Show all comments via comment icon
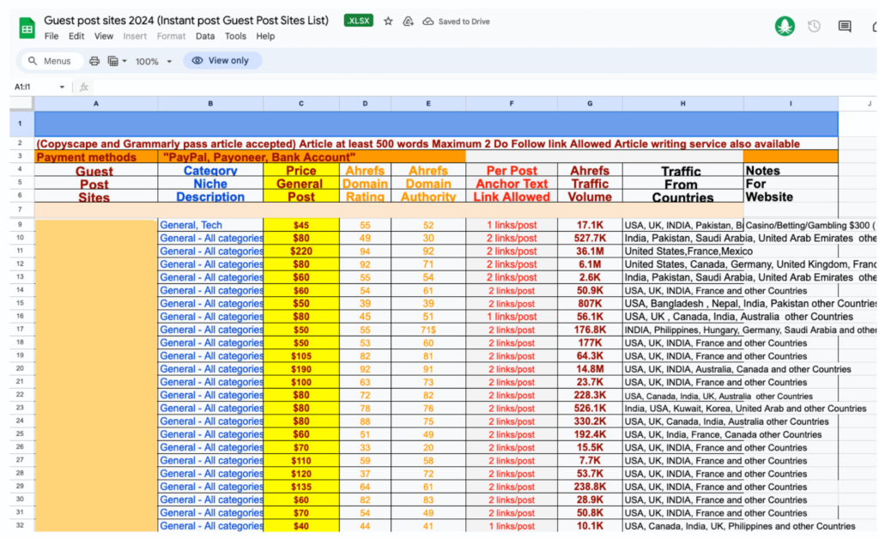The height and width of the screenshot is (539, 879). (844, 26)
